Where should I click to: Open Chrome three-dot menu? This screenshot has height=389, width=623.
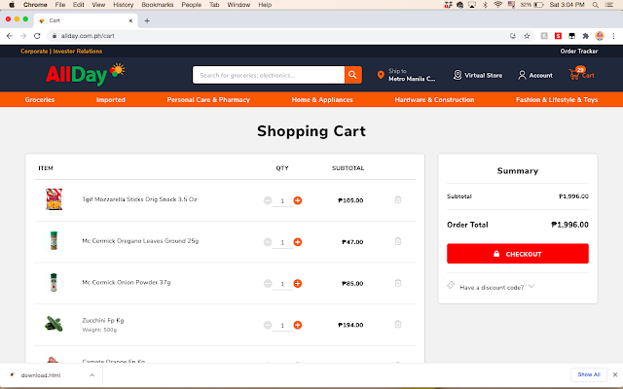pos(613,36)
